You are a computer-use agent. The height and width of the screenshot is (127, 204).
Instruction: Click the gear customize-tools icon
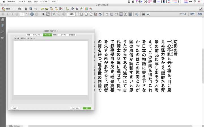tap(20, 9)
